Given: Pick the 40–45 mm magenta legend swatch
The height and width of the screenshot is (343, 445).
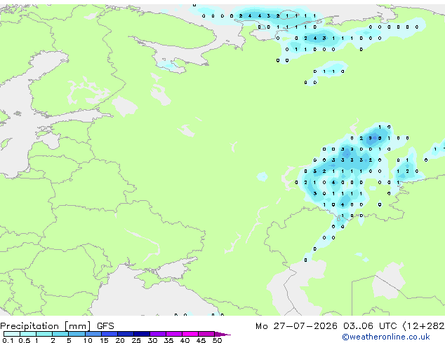Looking at the screenshot, I should click(x=190, y=334).
